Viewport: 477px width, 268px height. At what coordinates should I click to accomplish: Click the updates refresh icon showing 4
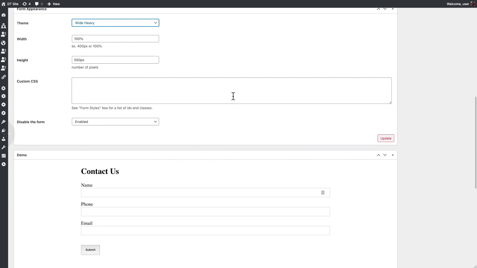26,4
